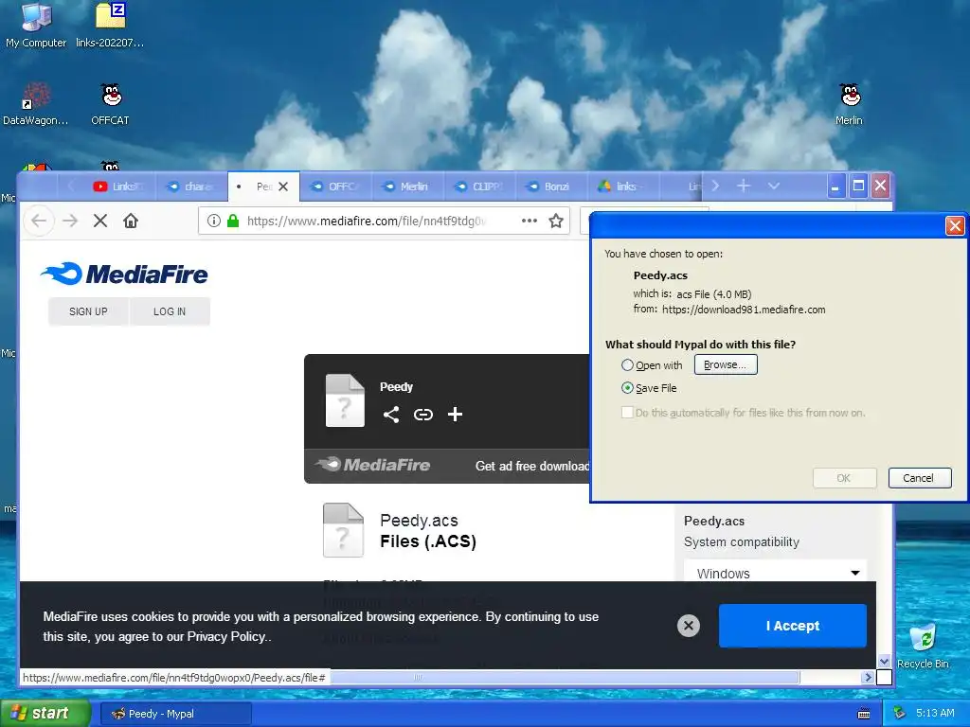Dismiss cookie banner with round X icon

click(689, 626)
